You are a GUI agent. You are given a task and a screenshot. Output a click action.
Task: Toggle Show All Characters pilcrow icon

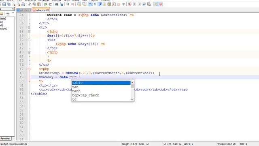pyautogui.click(x=95, y=4)
